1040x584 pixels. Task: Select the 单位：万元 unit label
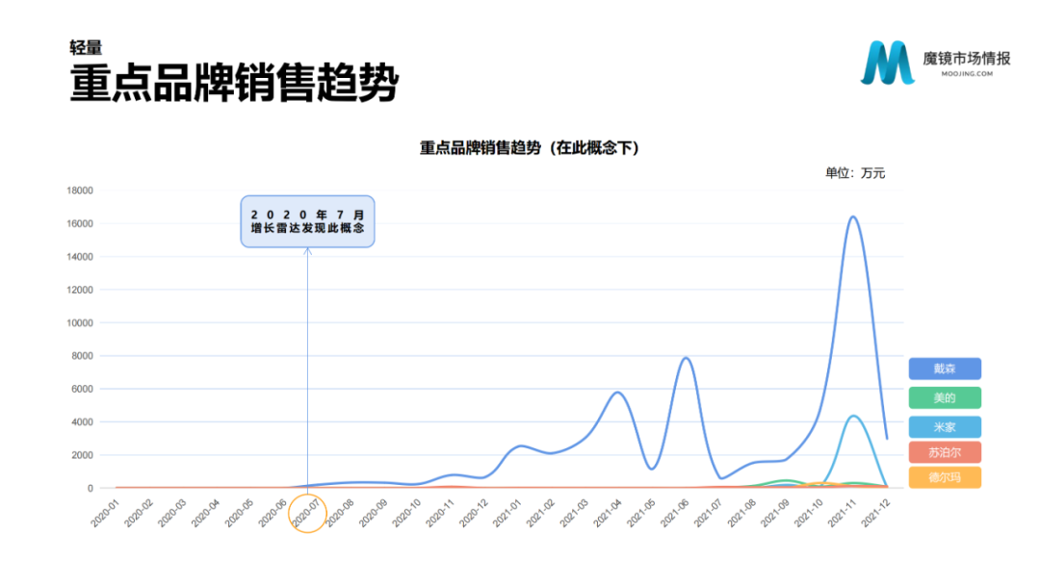tap(855, 173)
